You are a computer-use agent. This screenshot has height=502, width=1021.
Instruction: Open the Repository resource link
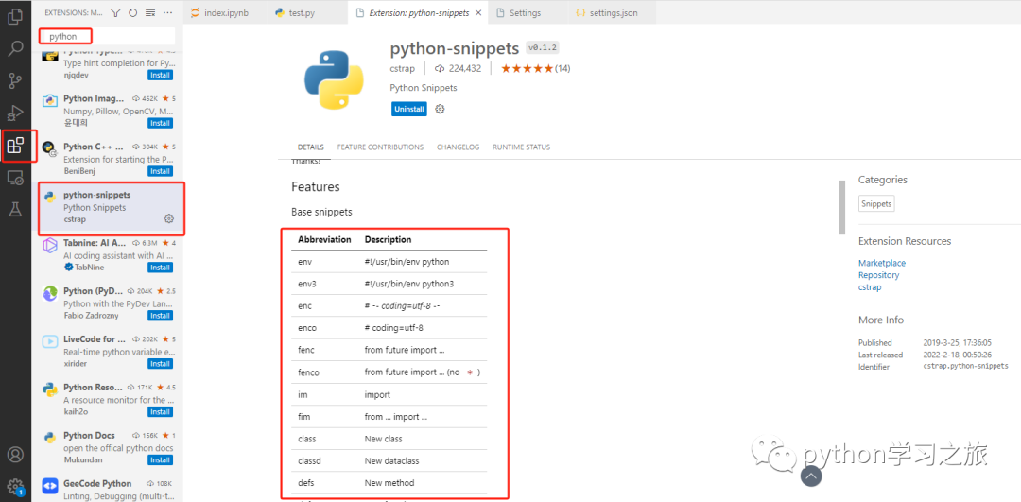pos(878,275)
